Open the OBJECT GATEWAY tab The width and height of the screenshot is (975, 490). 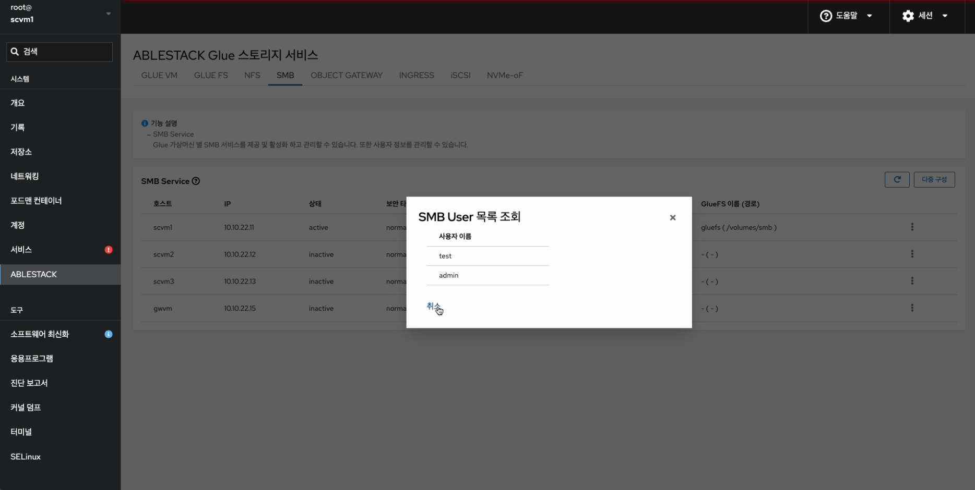tap(347, 76)
